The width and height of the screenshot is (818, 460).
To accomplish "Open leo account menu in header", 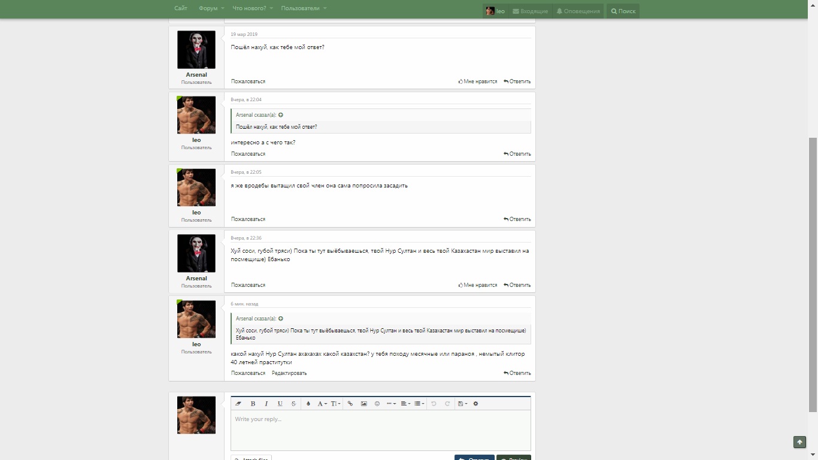I will coord(495,11).
